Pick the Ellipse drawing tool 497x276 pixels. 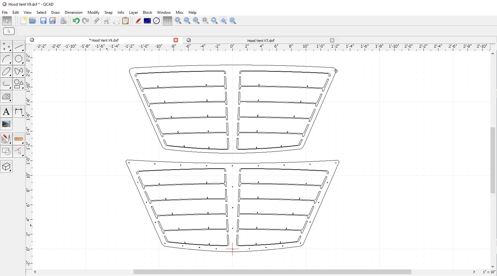pyautogui.click(x=6, y=71)
